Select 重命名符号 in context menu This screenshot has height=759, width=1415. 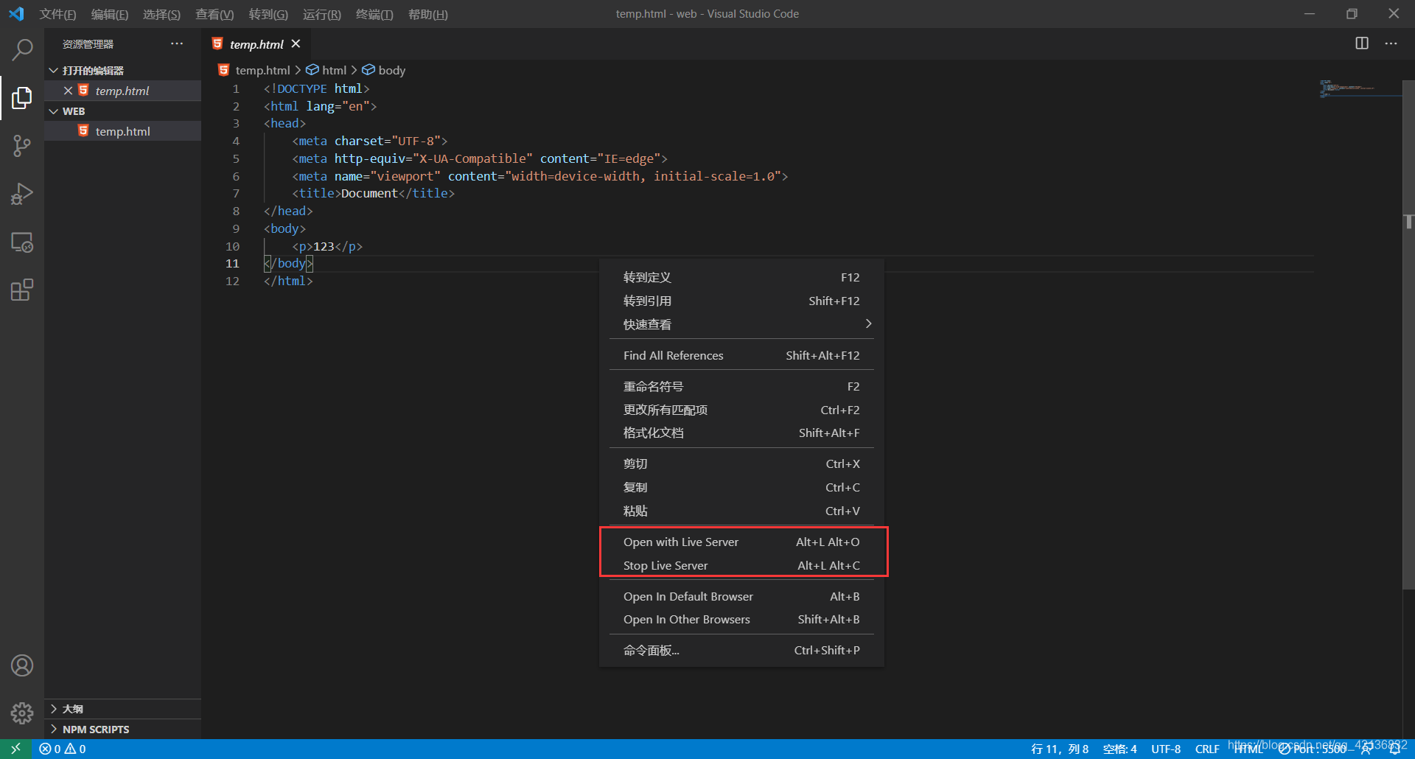[x=741, y=387]
